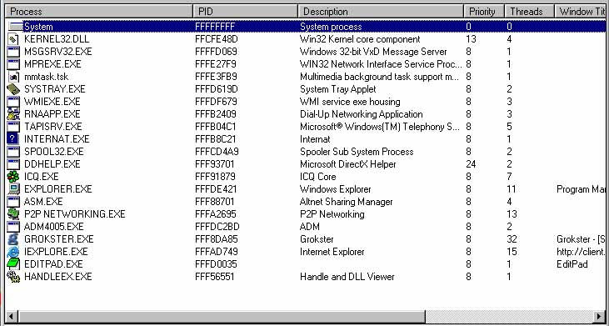Select the ASM.EXE process name
This screenshot has height=326, width=609.
click(x=43, y=201)
